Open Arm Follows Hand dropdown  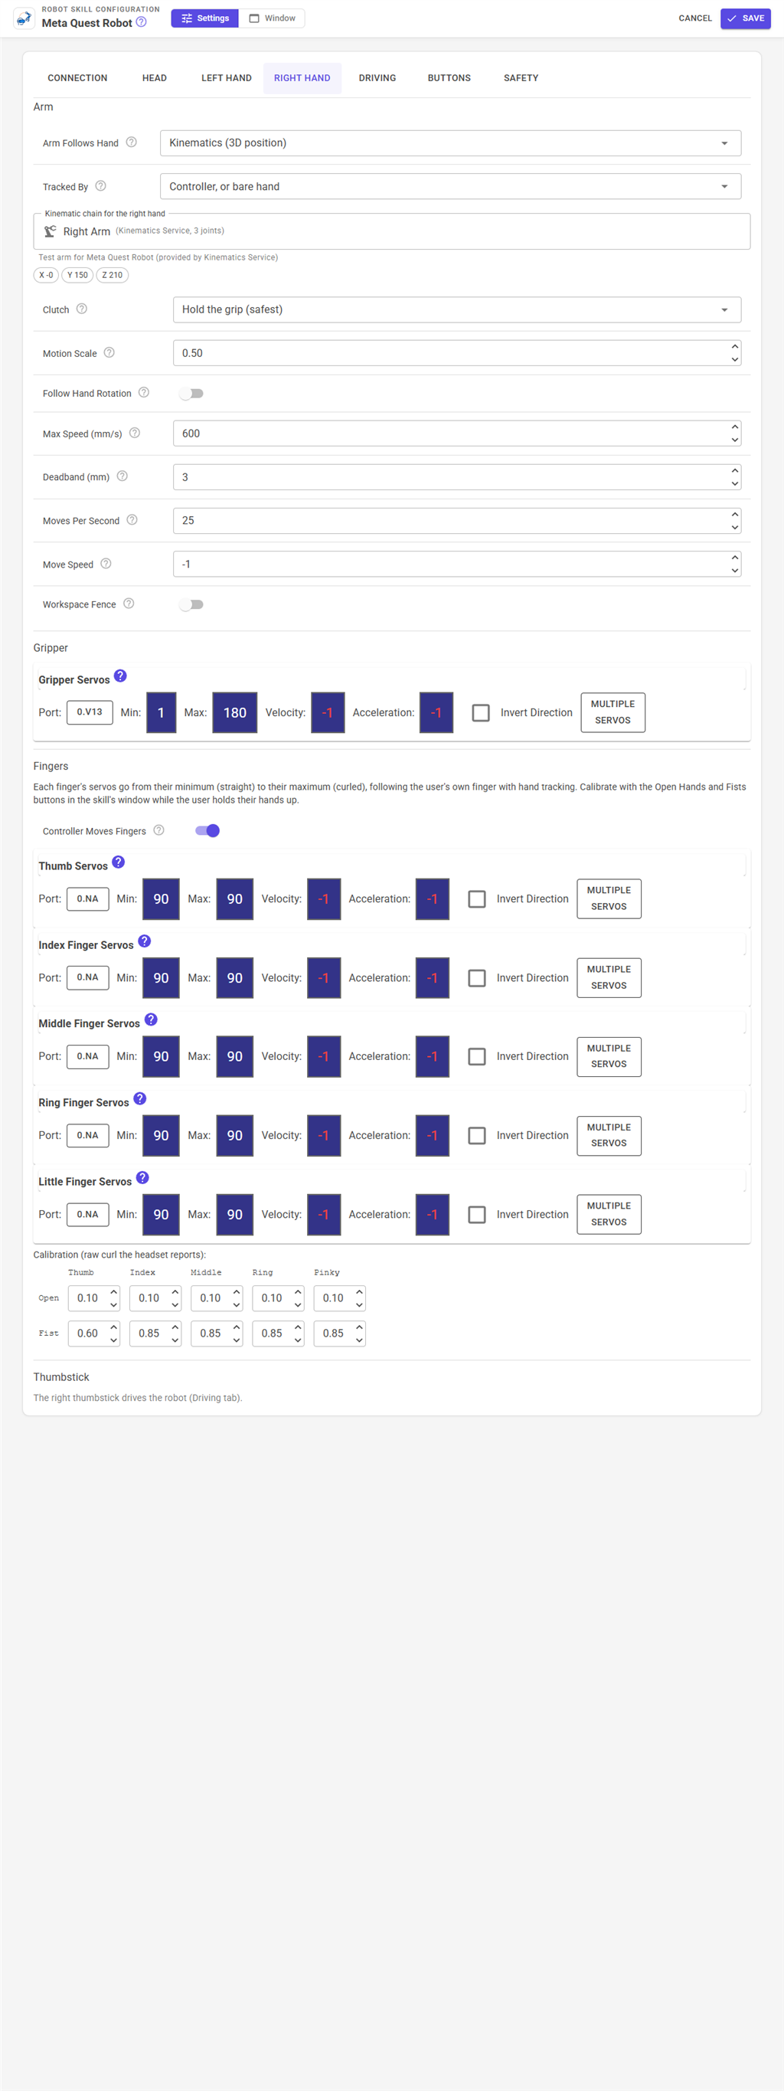450,143
